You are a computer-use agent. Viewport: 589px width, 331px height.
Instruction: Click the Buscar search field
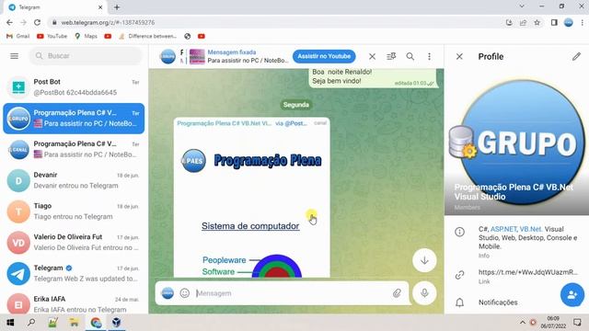point(86,56)
